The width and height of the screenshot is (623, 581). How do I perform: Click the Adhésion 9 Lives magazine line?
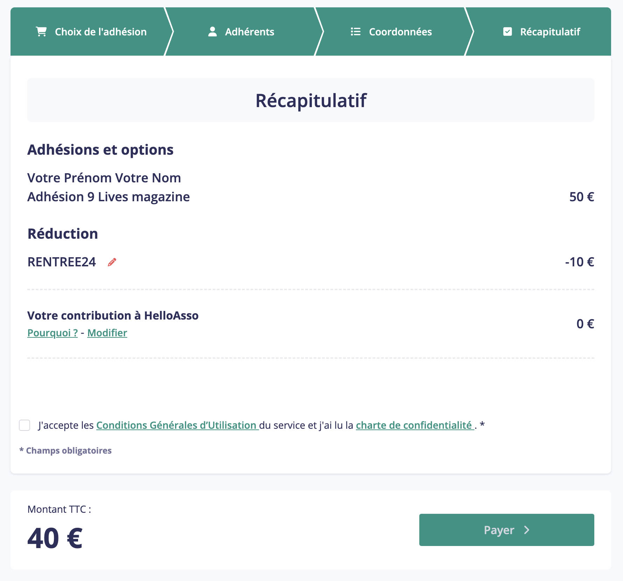point(108,197)
